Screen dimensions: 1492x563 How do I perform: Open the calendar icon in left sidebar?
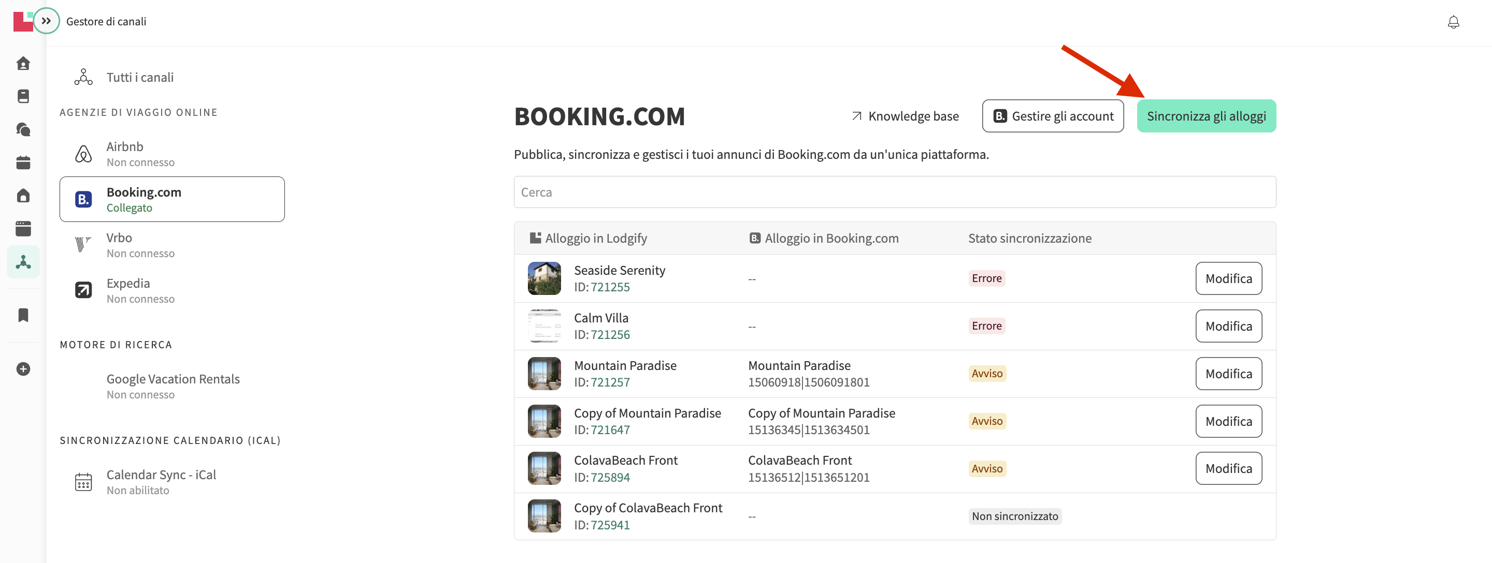(x=23, y=162)
